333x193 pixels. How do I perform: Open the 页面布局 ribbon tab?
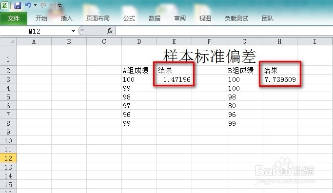click(98, 18)
